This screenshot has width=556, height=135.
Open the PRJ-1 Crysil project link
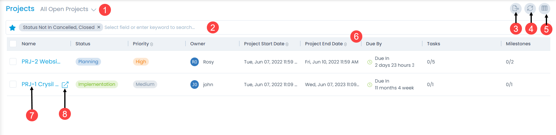click(40, 84)
